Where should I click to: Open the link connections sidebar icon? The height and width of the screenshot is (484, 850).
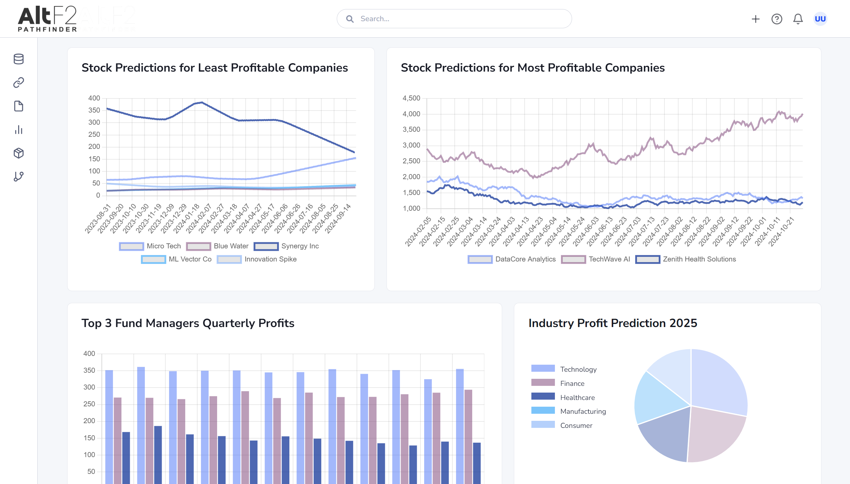click(18, 82)
